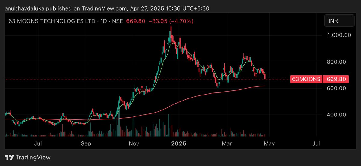Image resolution: width=361 pixels, height=166 pixels.
Task: Click the May label on time axis
Action: [x=269, y=144]
